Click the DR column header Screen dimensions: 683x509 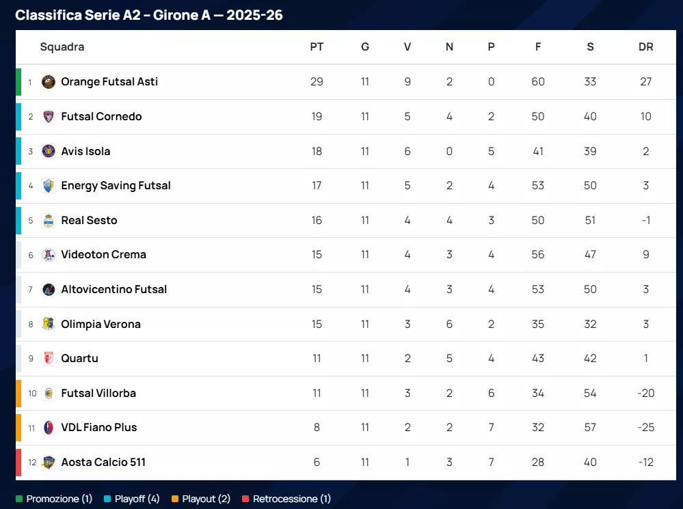645,47
